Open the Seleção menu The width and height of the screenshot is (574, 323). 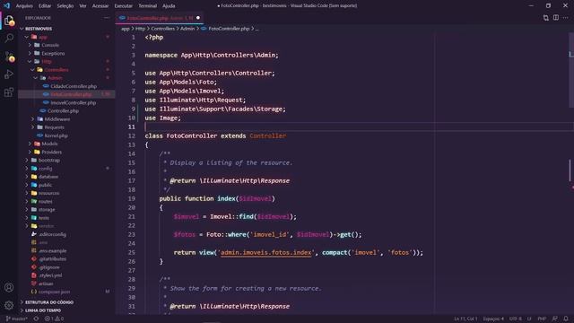[x=65, y=6]
